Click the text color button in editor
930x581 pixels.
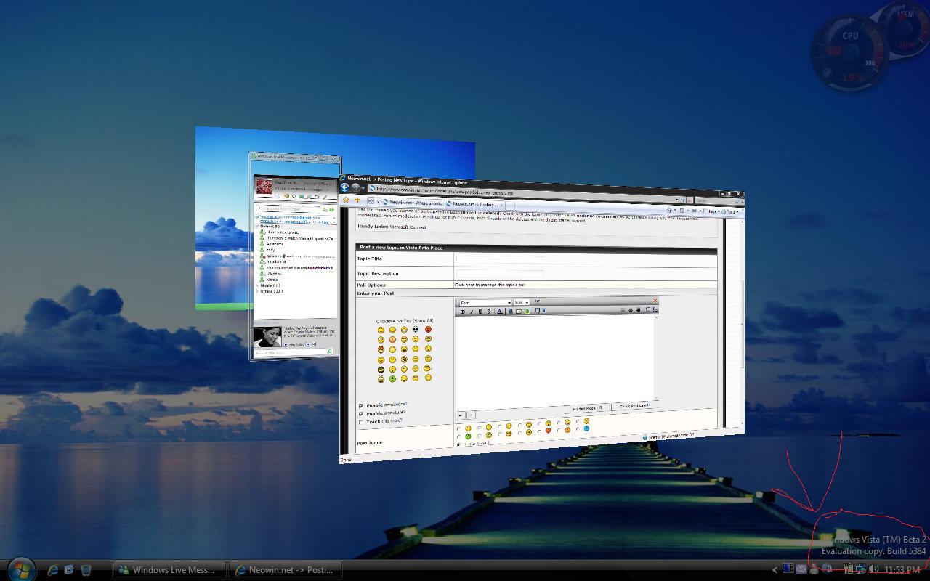click(499, 312)
